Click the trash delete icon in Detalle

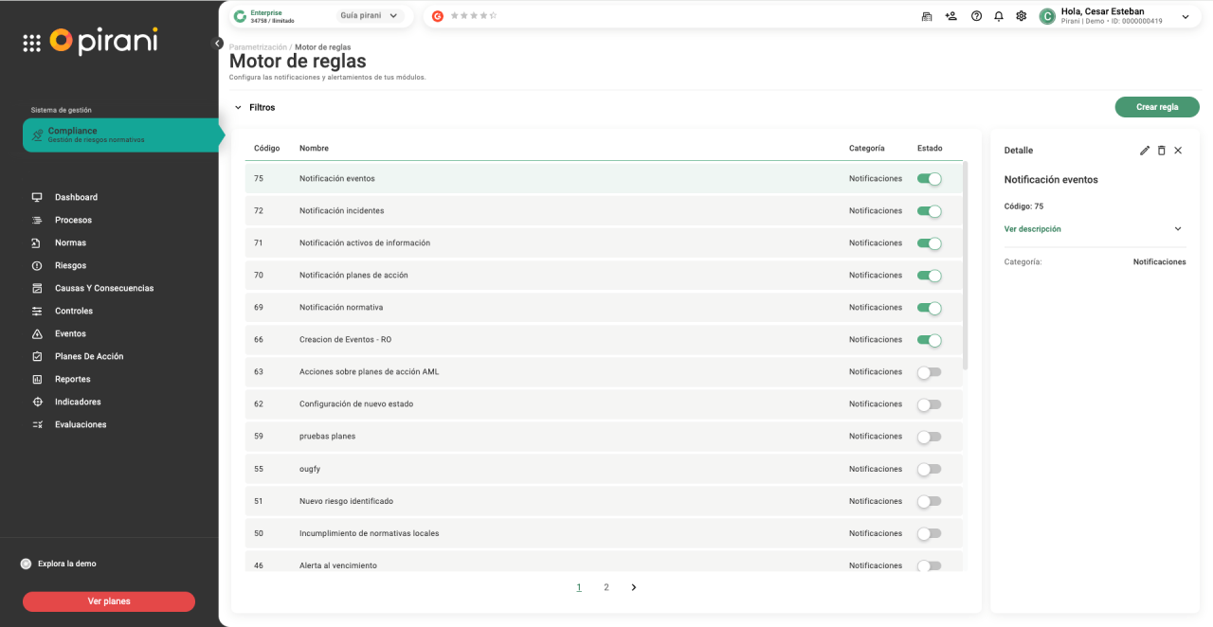[1162, 151]
